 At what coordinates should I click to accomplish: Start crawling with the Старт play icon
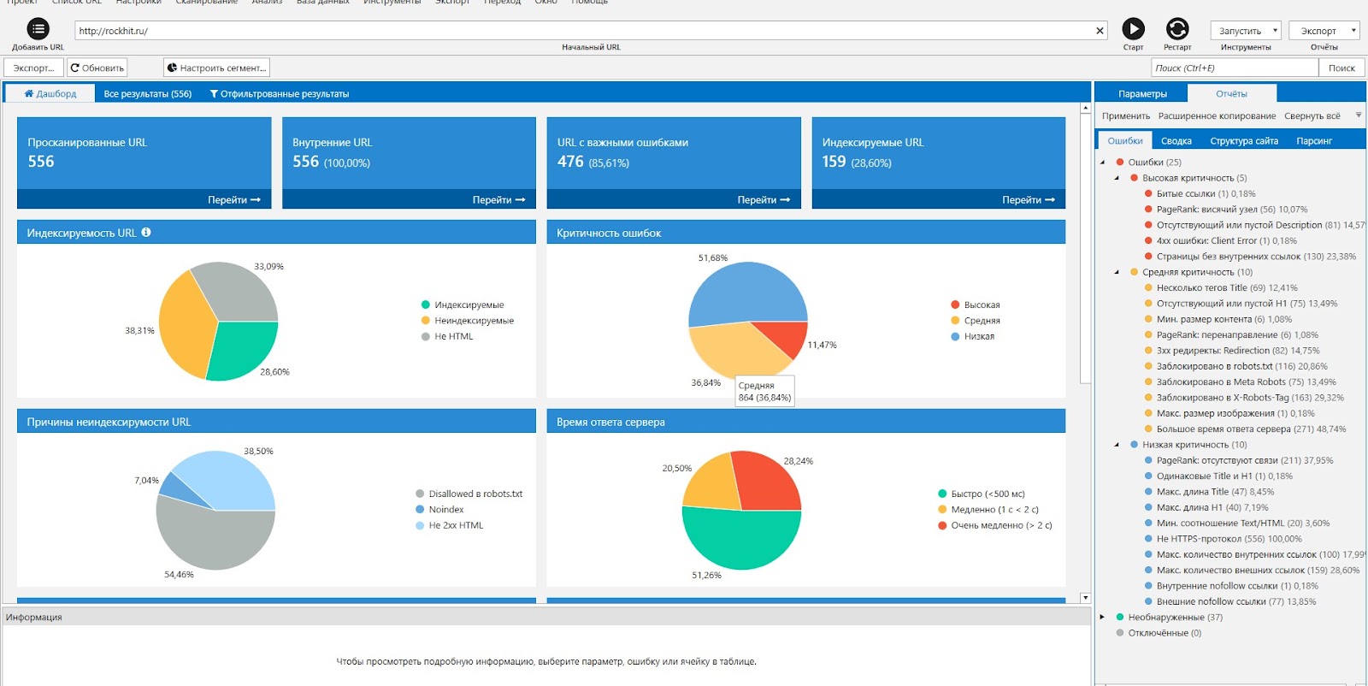click(1133, 29)
